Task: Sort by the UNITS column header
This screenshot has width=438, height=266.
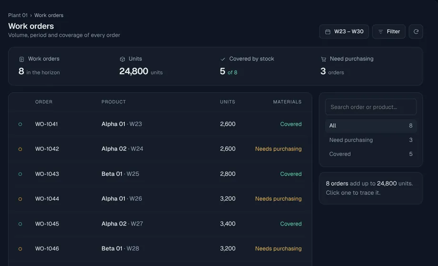Action: coord(228,102)
